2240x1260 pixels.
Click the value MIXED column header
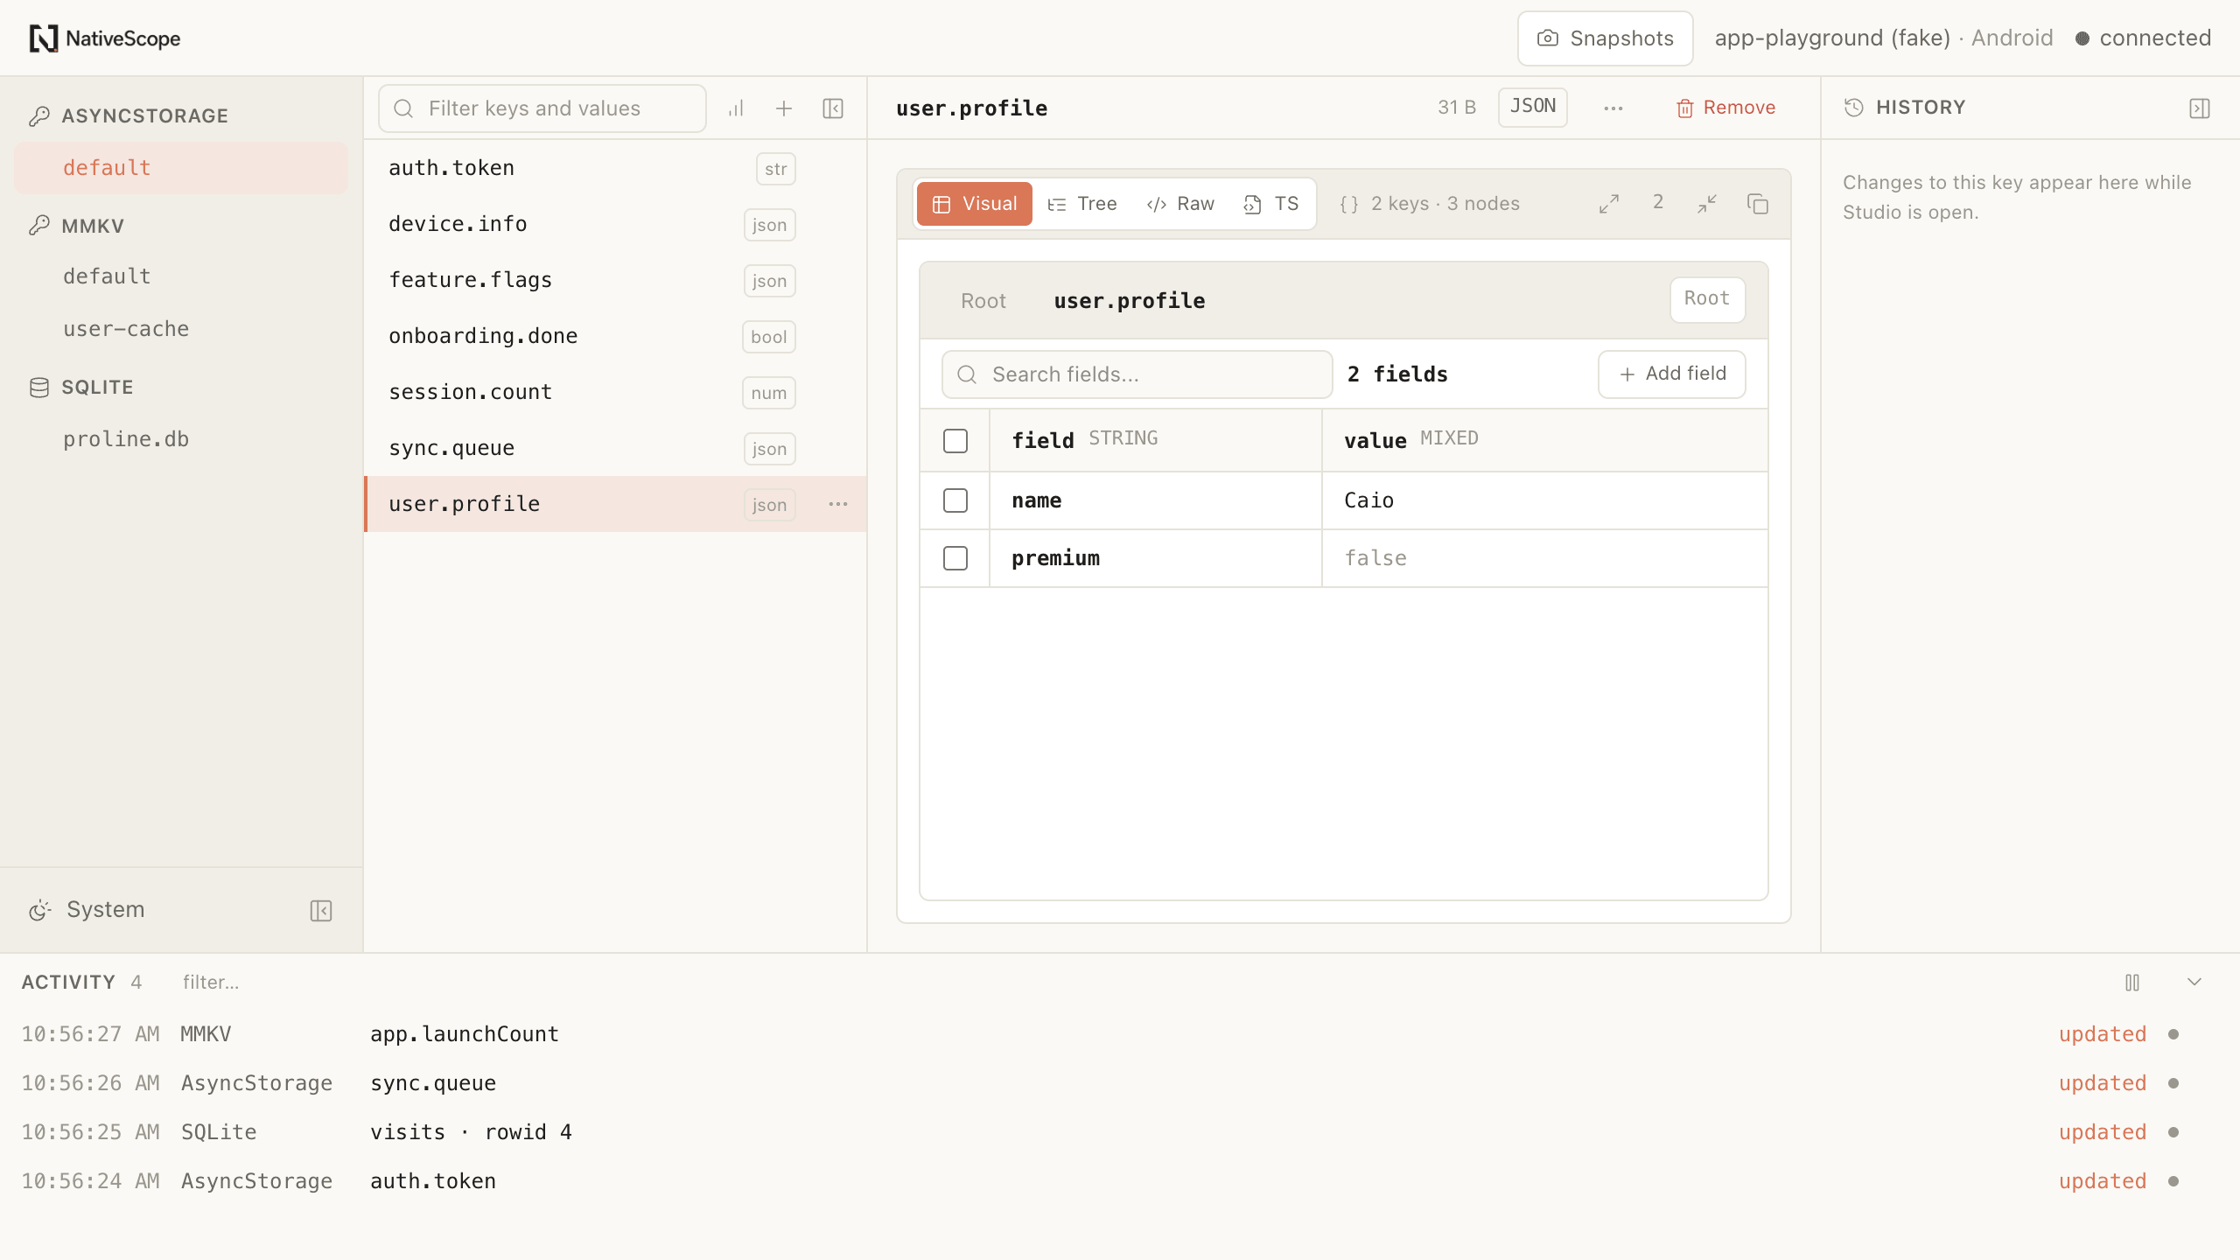1544,440
